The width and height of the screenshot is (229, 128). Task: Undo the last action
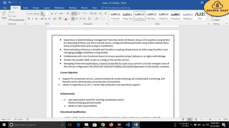tap(10, 2)
